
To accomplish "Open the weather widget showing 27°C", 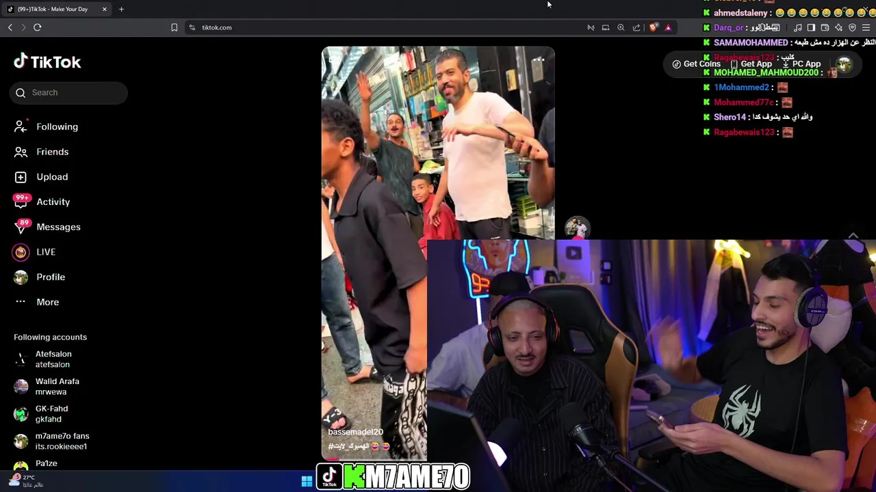I will click(x=27, y=481).
